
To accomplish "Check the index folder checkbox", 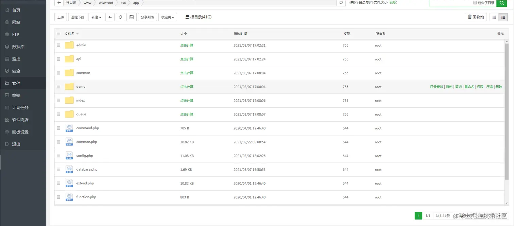I will (x=58, y=100).
